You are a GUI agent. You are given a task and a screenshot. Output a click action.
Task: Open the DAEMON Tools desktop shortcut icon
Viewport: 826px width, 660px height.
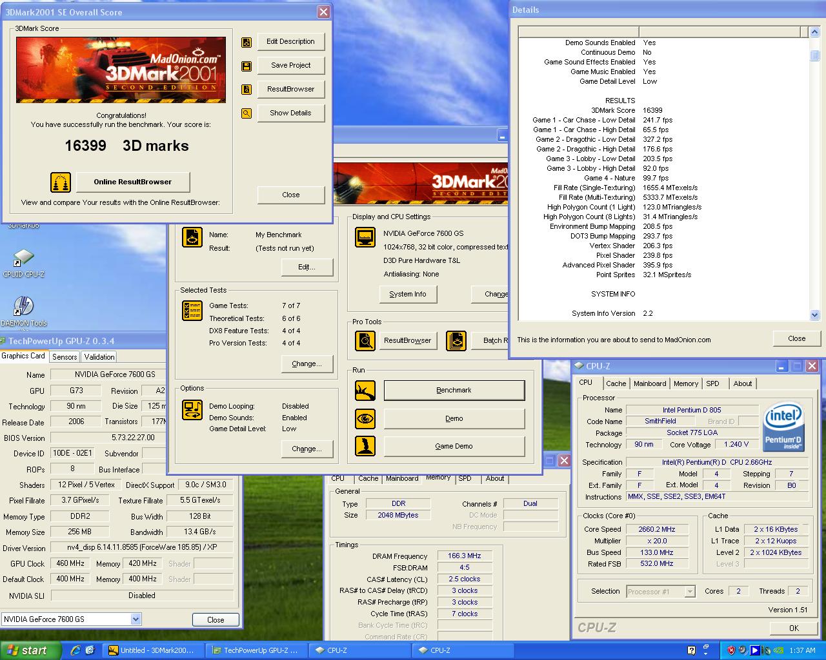[23, 307]
